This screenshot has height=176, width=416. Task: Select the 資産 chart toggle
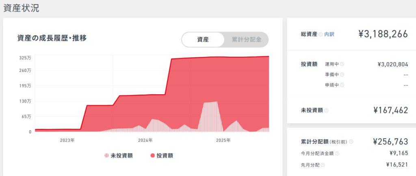click(x=203, y=40)
